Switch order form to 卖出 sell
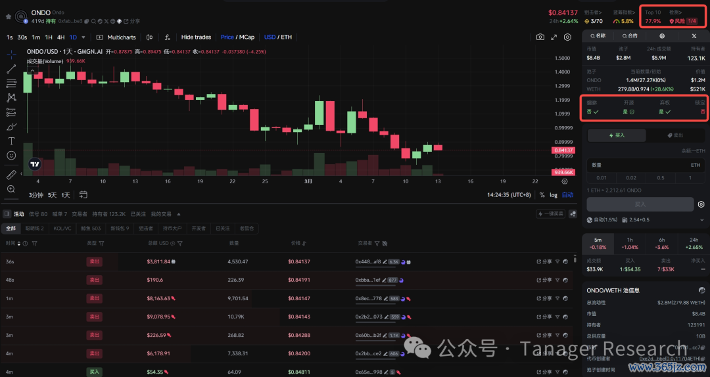Viewport: 710px width, 377px height. coord(676,135)
